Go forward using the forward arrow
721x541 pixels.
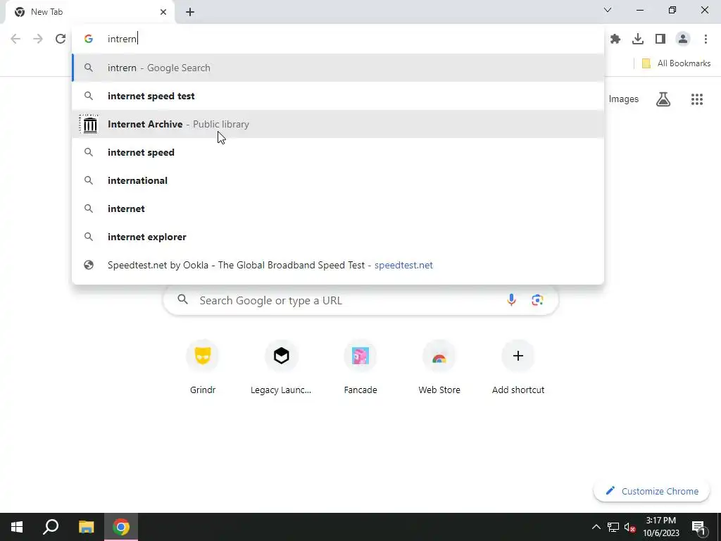pos(38,39)
